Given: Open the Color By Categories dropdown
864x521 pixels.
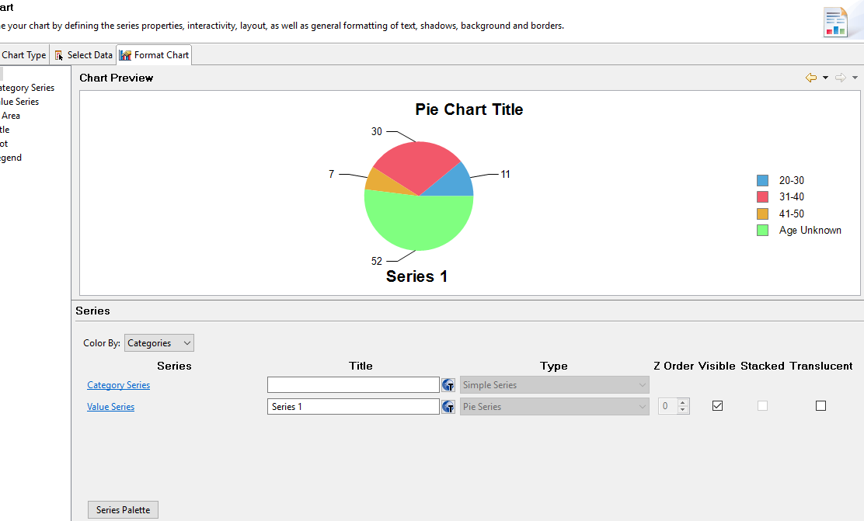Looking at the screenshot, I should pos(159,343).
